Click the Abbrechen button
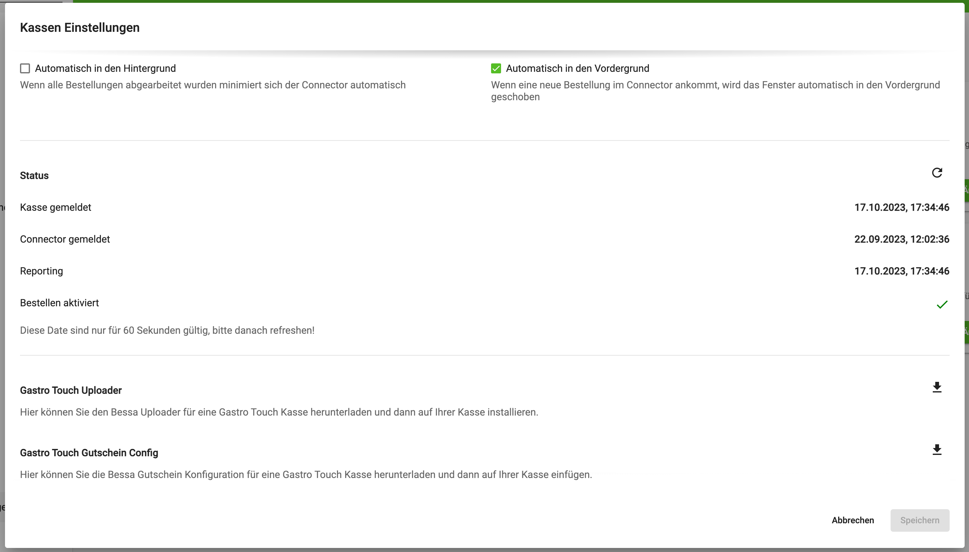Screen dimensions: 969x552 point(852,520)
